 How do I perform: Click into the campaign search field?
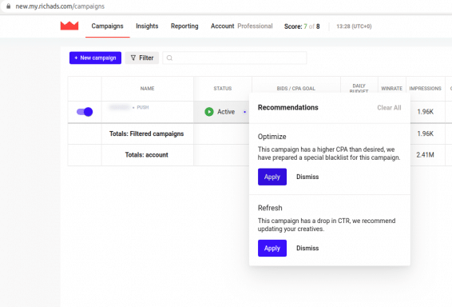[x=234, y=58]
